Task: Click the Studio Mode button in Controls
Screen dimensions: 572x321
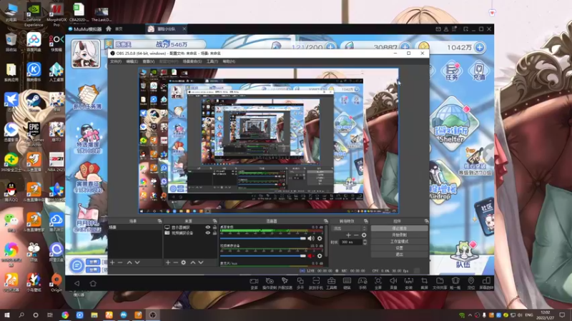Action: [x=400, y=241]
